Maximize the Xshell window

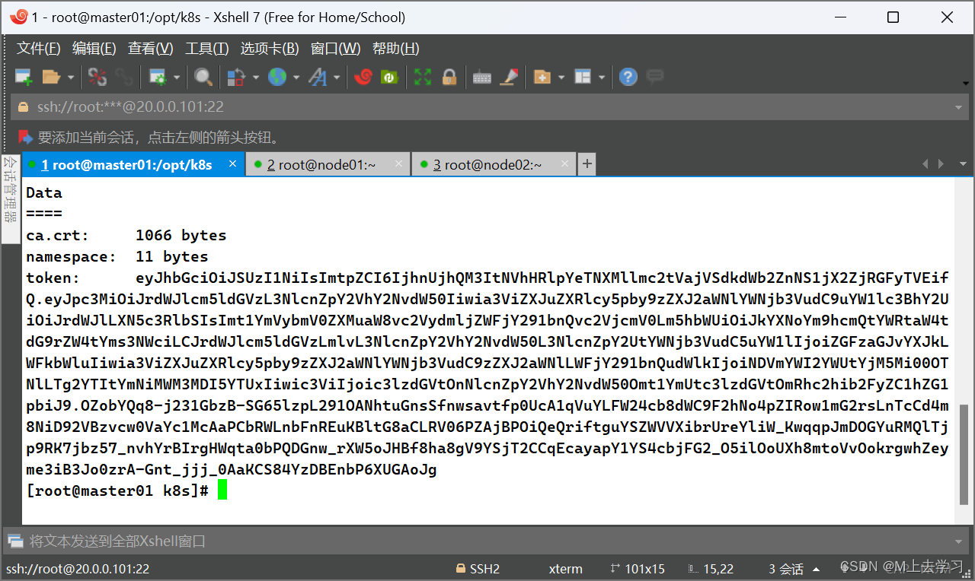pyautogui.click(x=893, y=17)
